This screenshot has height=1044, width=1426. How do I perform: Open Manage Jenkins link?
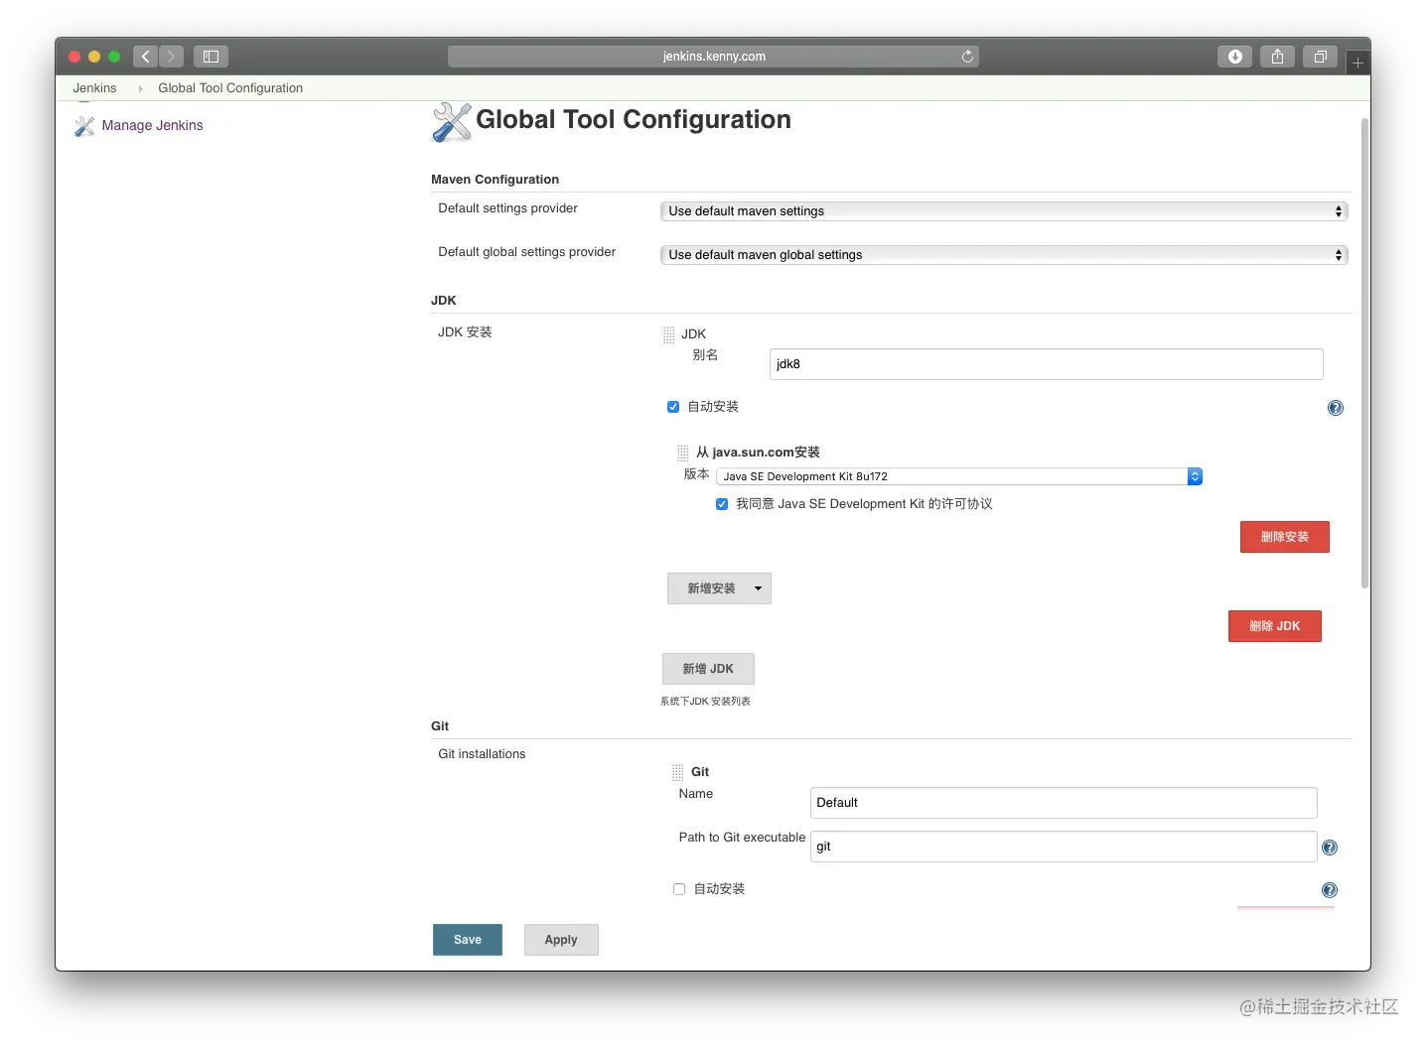pyautogui.click(x=152, y=125)
